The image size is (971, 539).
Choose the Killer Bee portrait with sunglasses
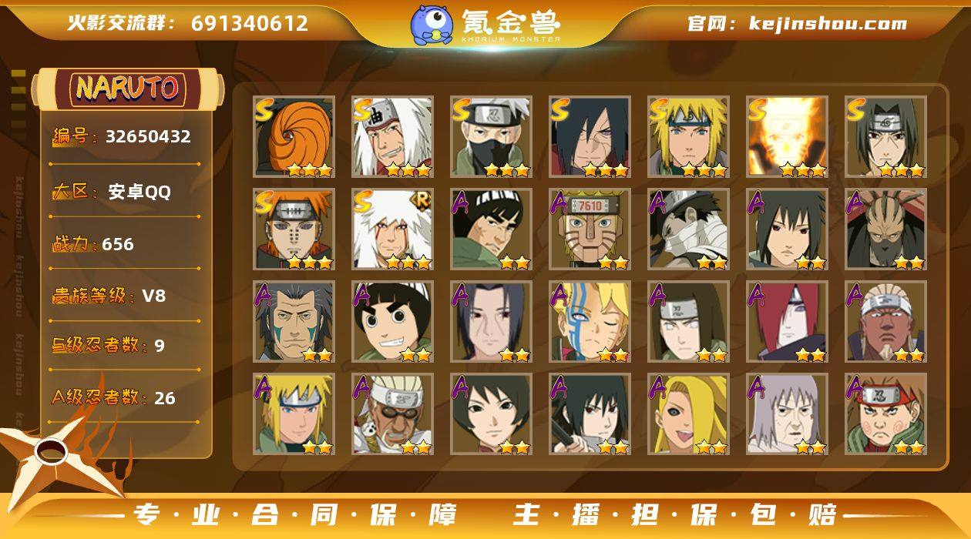pyautogui.click(x=392, y=414)
